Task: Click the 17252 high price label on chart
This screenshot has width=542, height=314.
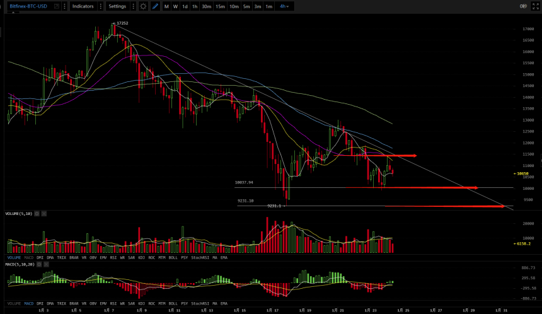Action: 122,23
